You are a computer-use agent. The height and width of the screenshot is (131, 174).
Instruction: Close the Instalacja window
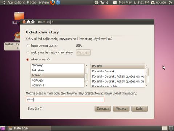pyautogui.click(x=24, y=22)
